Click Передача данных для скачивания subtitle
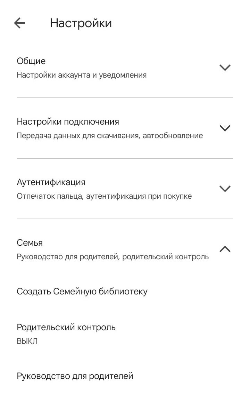The image size is (250, 395). 110,135
